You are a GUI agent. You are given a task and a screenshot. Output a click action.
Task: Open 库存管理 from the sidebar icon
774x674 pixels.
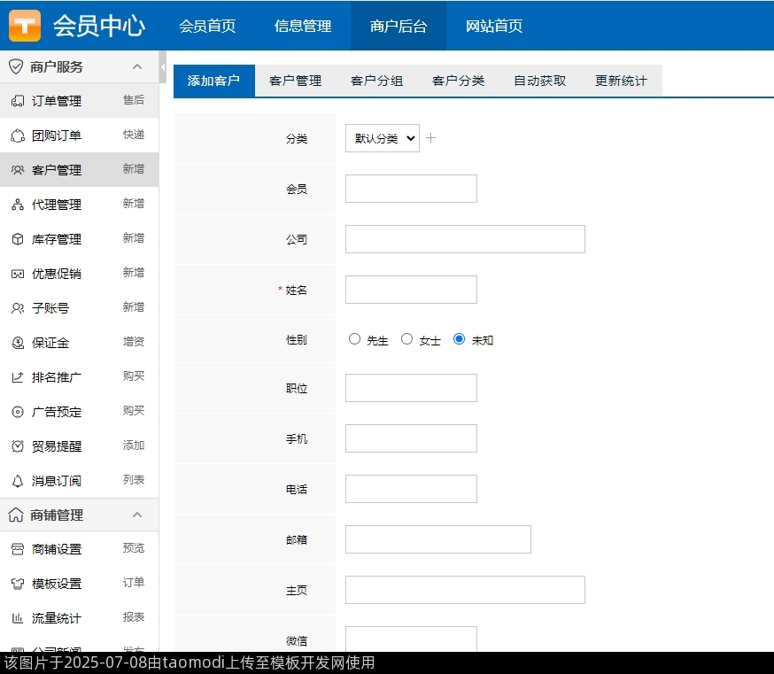[x=18, y=238]
